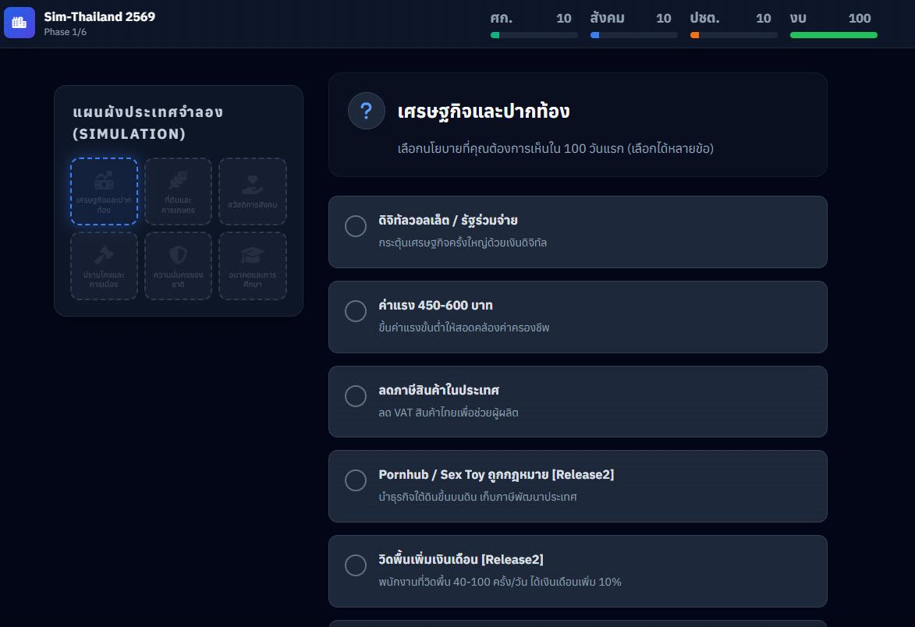Click the เศรษฐกิจและปากท้อง section heading
The image size is (915, 627).
(483, 111)
